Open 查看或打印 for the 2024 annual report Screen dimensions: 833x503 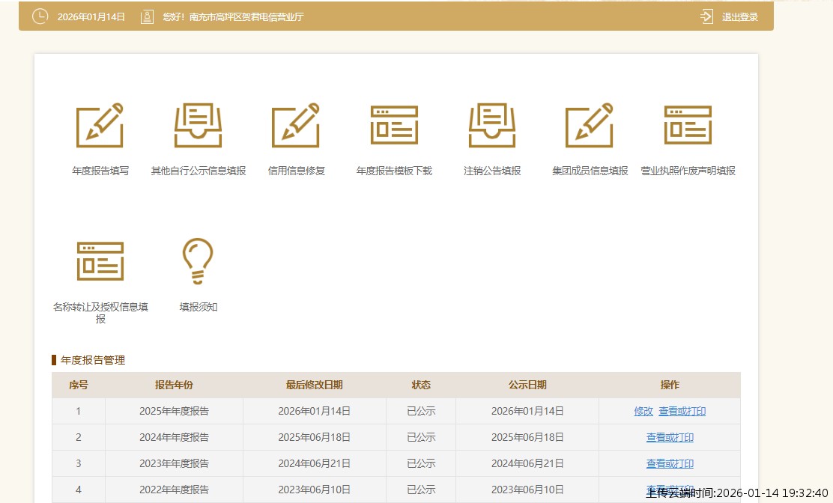coord(670,436)
